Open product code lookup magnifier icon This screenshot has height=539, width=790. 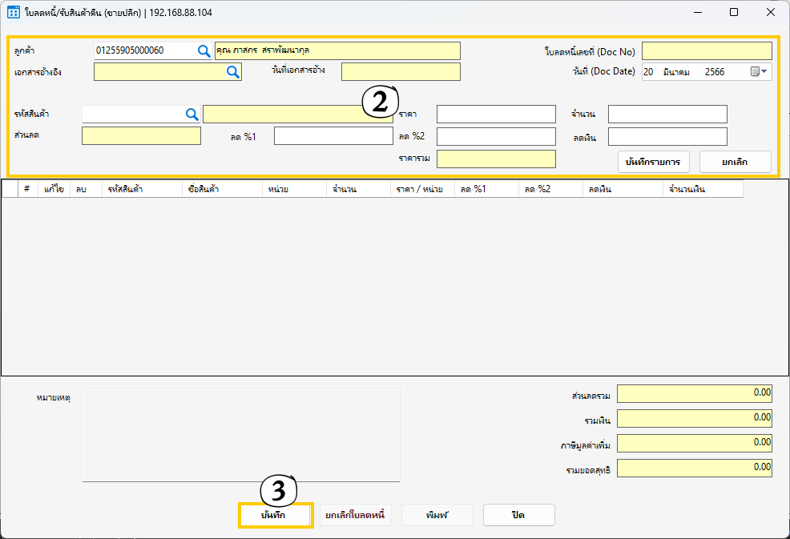[192, 115]
